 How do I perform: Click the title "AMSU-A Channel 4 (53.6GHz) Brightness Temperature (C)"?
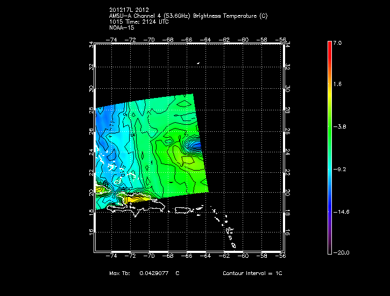click(188, 16)
